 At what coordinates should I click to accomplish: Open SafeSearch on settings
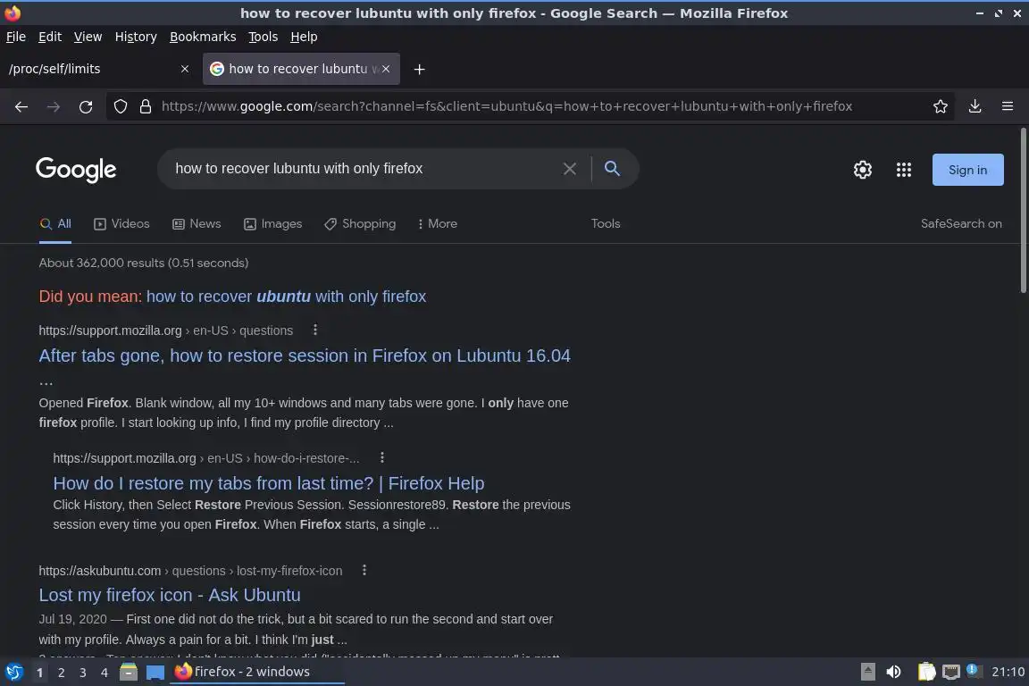coord(961,224)
